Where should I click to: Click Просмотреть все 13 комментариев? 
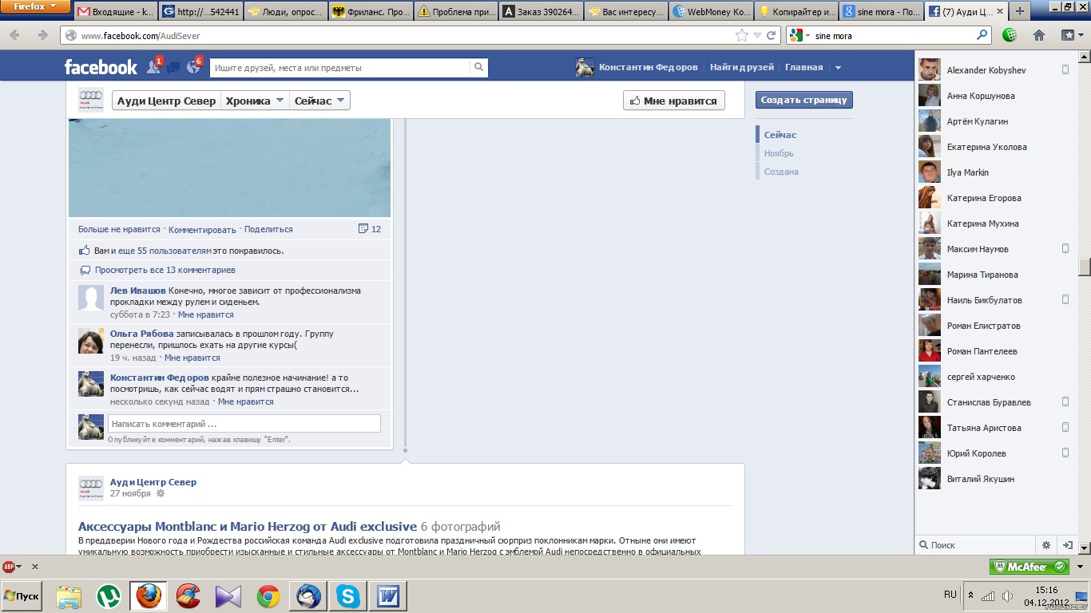(165, 270)
